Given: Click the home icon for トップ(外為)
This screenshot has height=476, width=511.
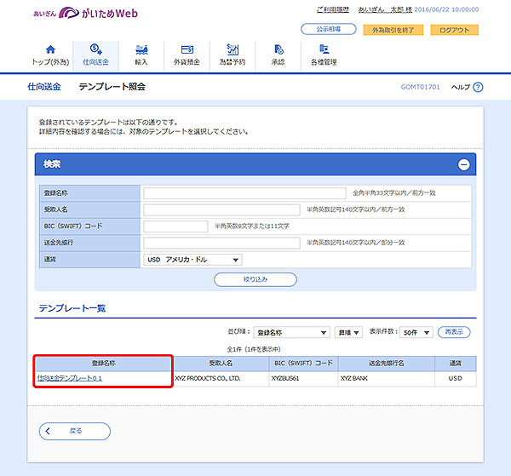Looking at the screenshot, I should click(49, 49).
